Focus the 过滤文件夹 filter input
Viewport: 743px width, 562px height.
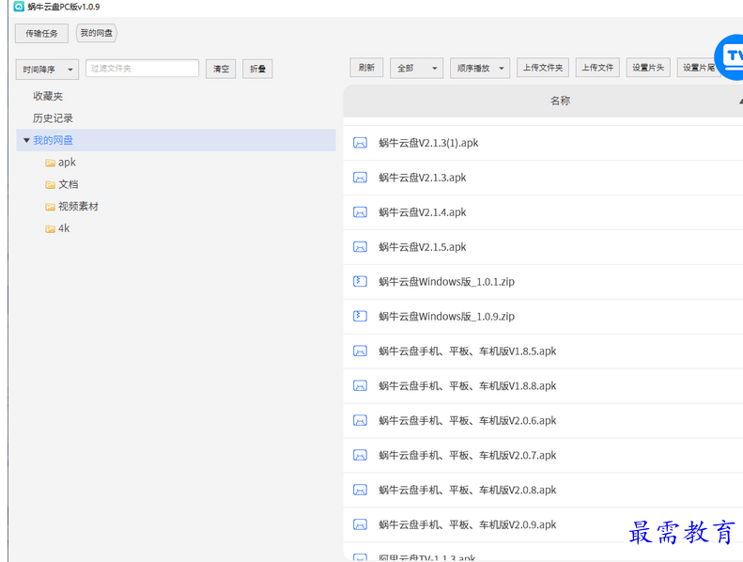pyautogui.click(x=142, y=69)
